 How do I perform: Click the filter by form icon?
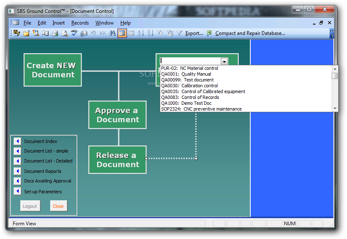point(170,33)
